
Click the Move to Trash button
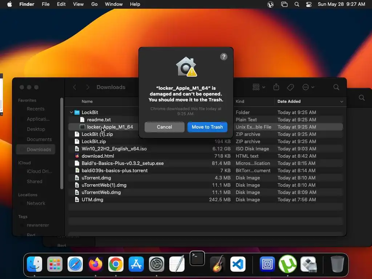coord(207,127)
